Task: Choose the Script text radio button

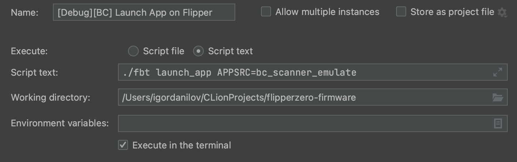Action: (x=198, y=51)
